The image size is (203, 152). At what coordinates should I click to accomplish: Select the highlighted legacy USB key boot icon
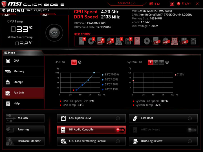[175, 41]
